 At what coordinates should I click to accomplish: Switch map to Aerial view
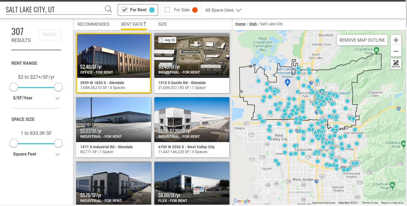[x=396, y=64]
